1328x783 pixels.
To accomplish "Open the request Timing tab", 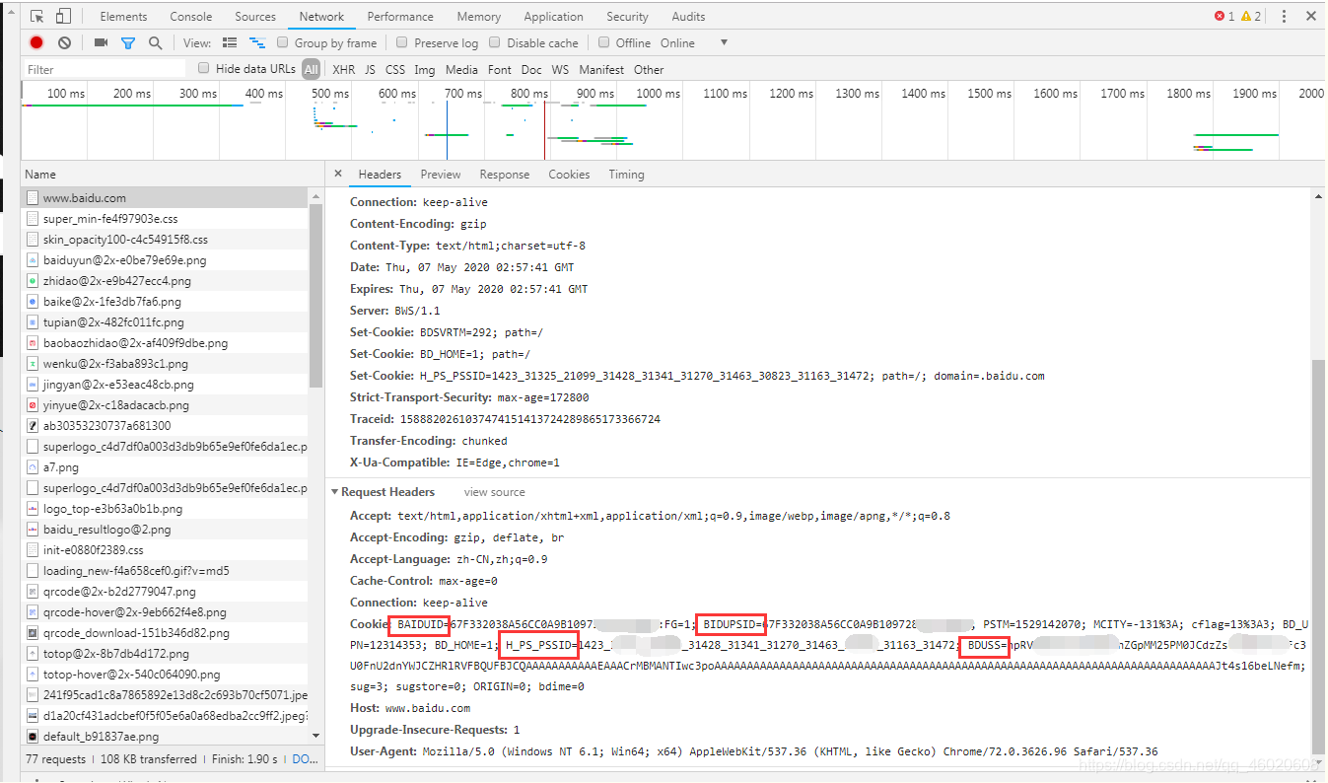I will (x=626, y=175).
